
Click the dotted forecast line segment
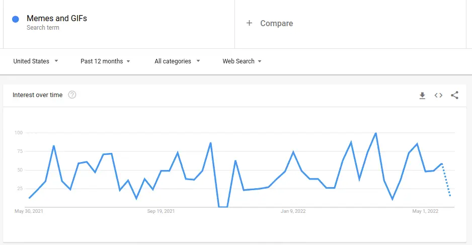[446, 180]
